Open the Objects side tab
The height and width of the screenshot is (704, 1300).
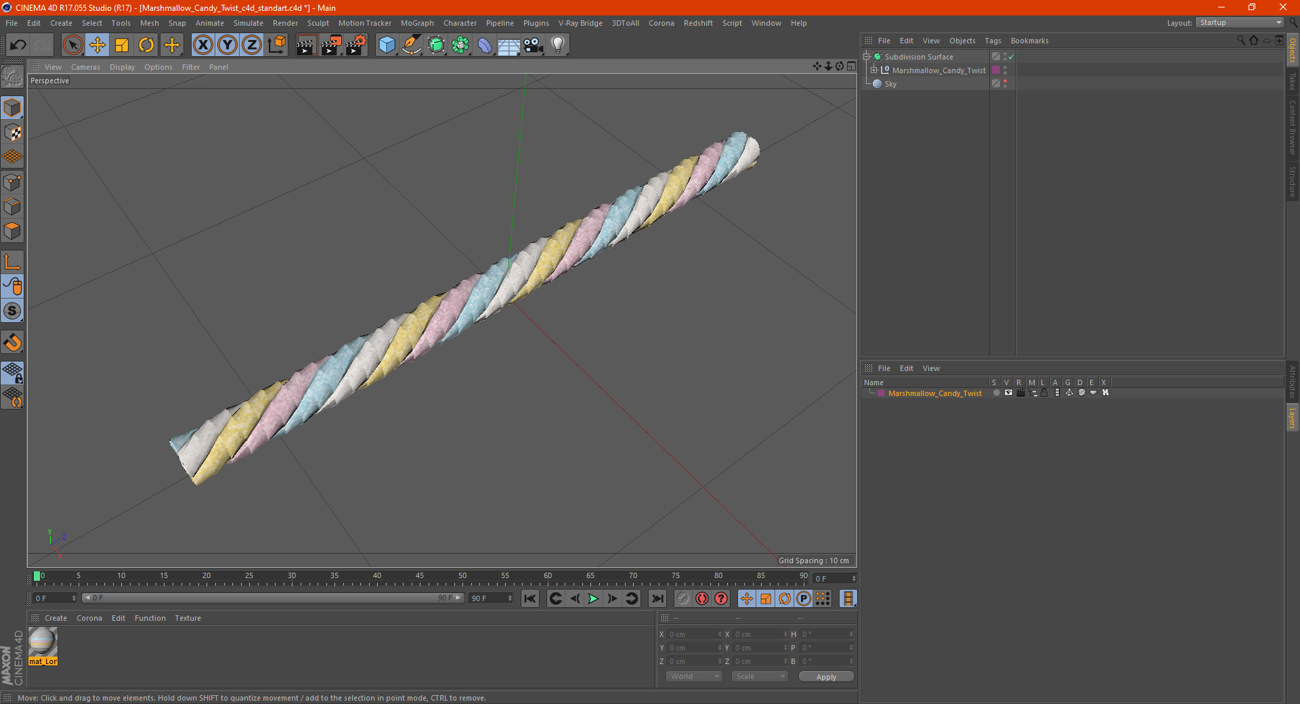[1293, 51]
